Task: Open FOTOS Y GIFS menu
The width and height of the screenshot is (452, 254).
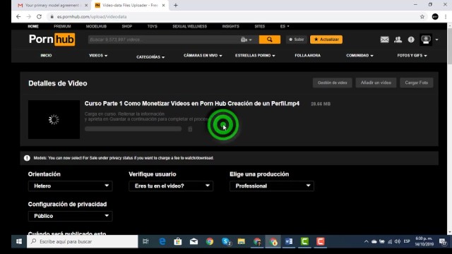Action: tap(412, 55)
